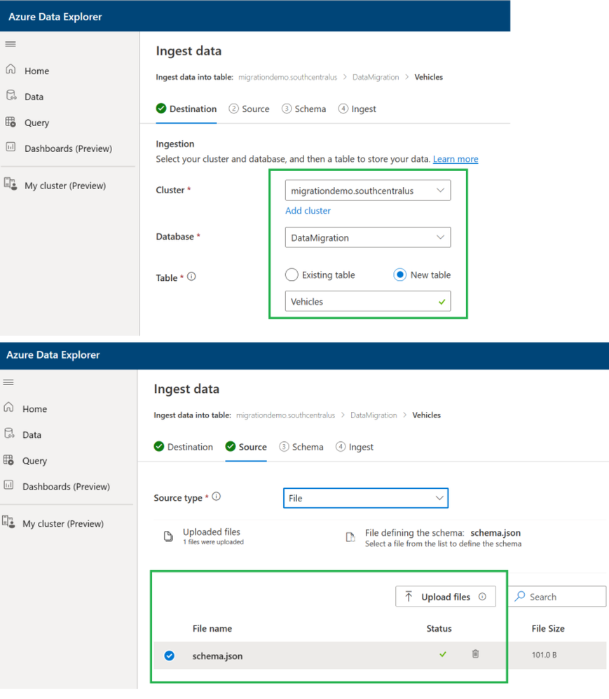Click info icon next to Source type label

[217, 496]
